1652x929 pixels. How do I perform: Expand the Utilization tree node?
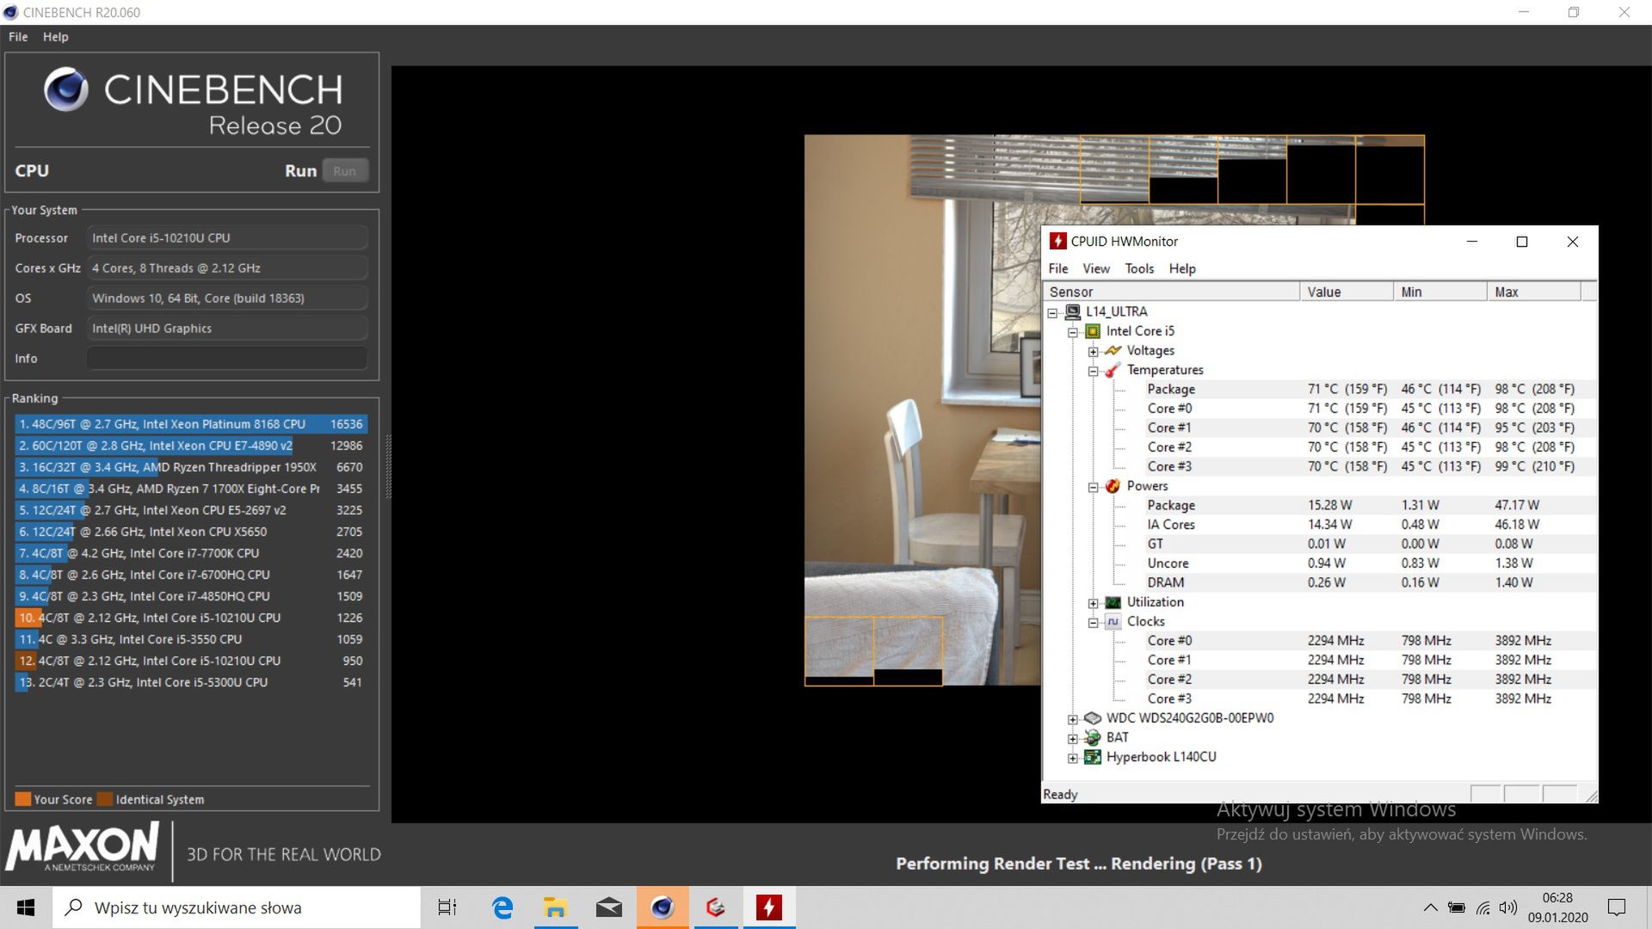(x=1093, y=603)
